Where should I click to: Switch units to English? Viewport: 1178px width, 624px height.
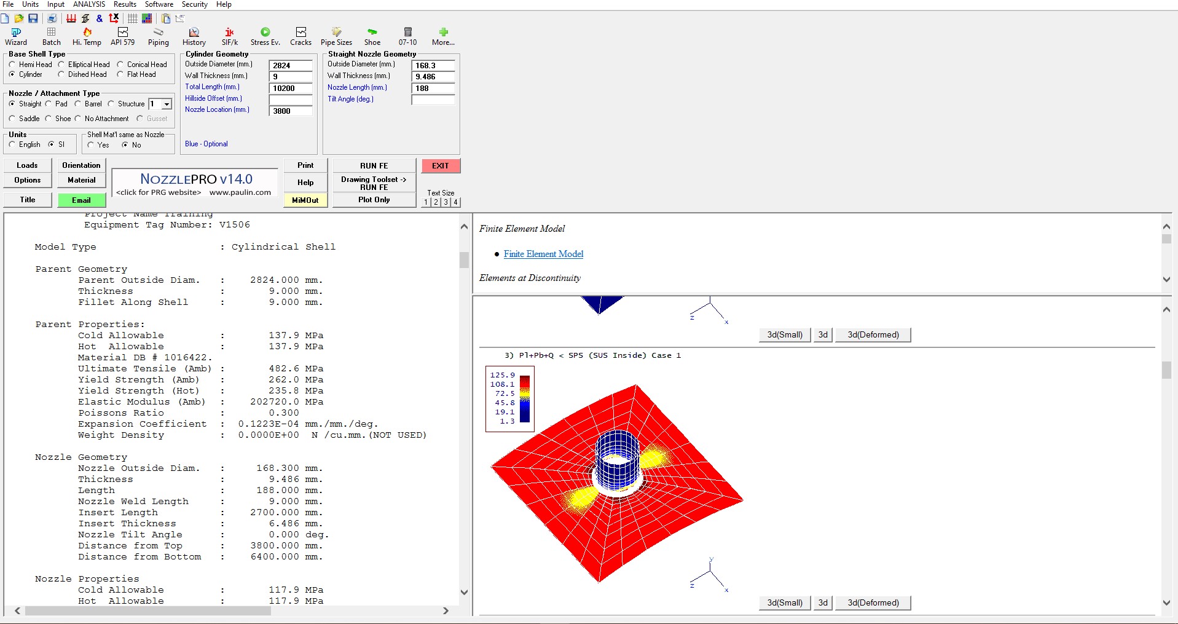pyautogui.click(x=12, y=144)
